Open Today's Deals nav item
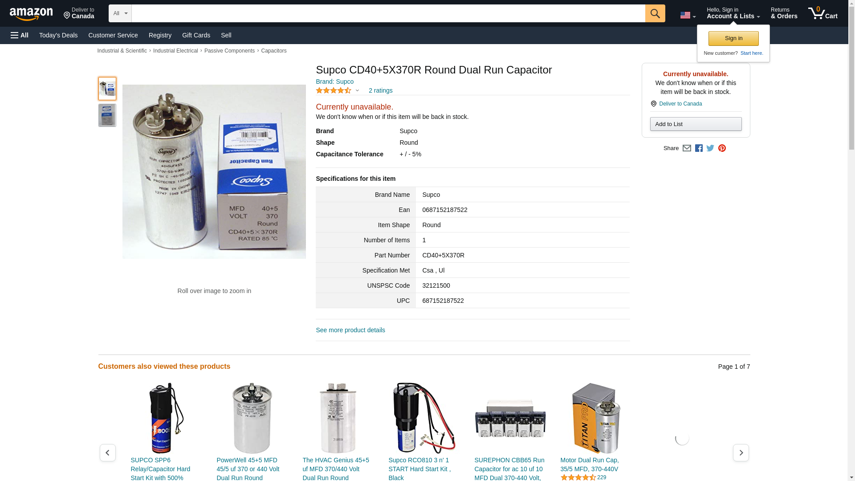This screenshot has height=481, width=855. pos(58,35)
